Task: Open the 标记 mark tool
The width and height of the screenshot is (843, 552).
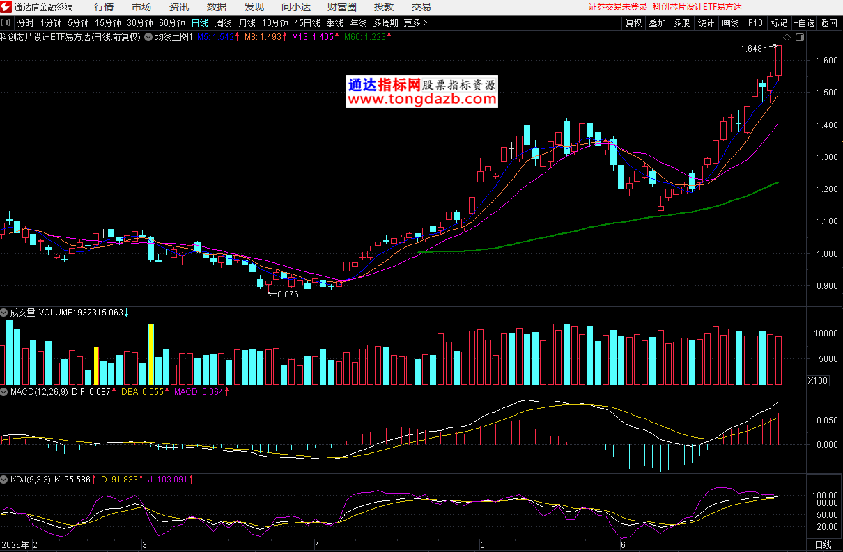Action: (x=778, y=23)
